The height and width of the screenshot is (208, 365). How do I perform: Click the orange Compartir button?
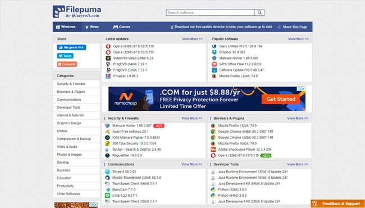pyautogui.click(x=67, y=64)
